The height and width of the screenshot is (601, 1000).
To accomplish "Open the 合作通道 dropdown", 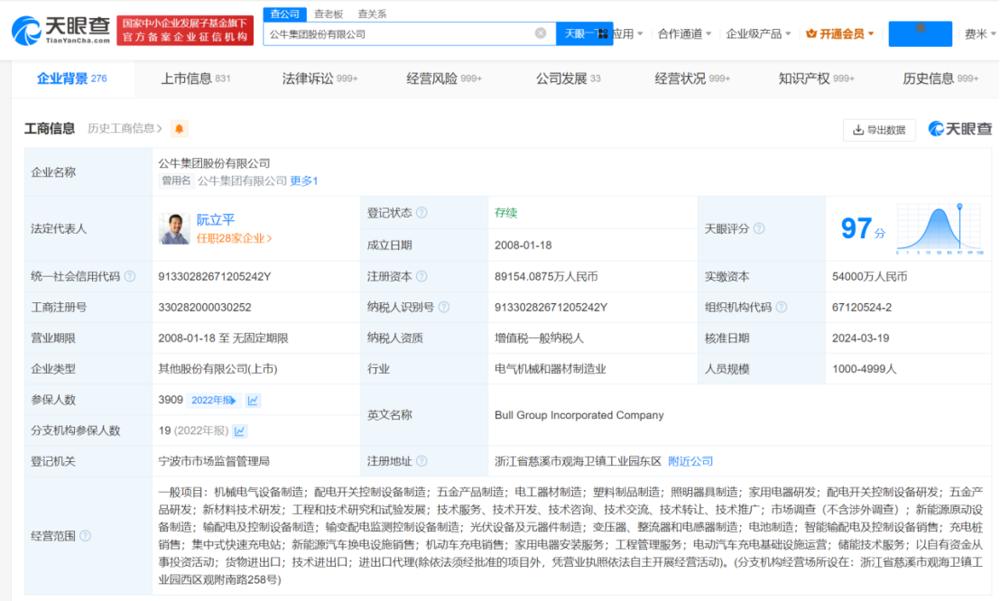I will (x=684, y=33).
